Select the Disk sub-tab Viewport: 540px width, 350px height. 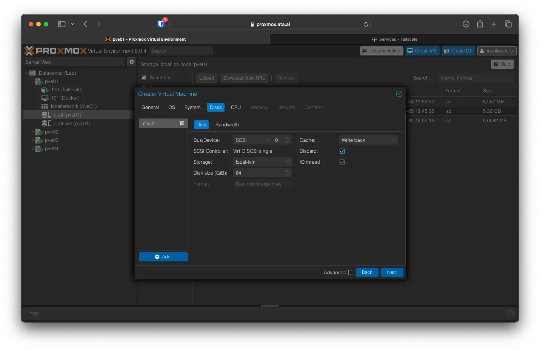(202, 125)
